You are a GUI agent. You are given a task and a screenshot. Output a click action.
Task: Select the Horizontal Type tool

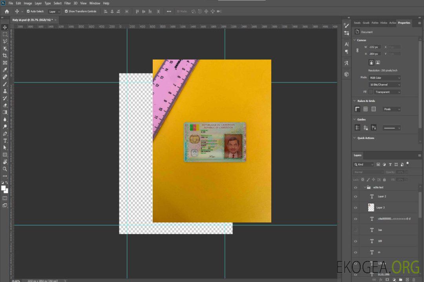pos(5,141)
